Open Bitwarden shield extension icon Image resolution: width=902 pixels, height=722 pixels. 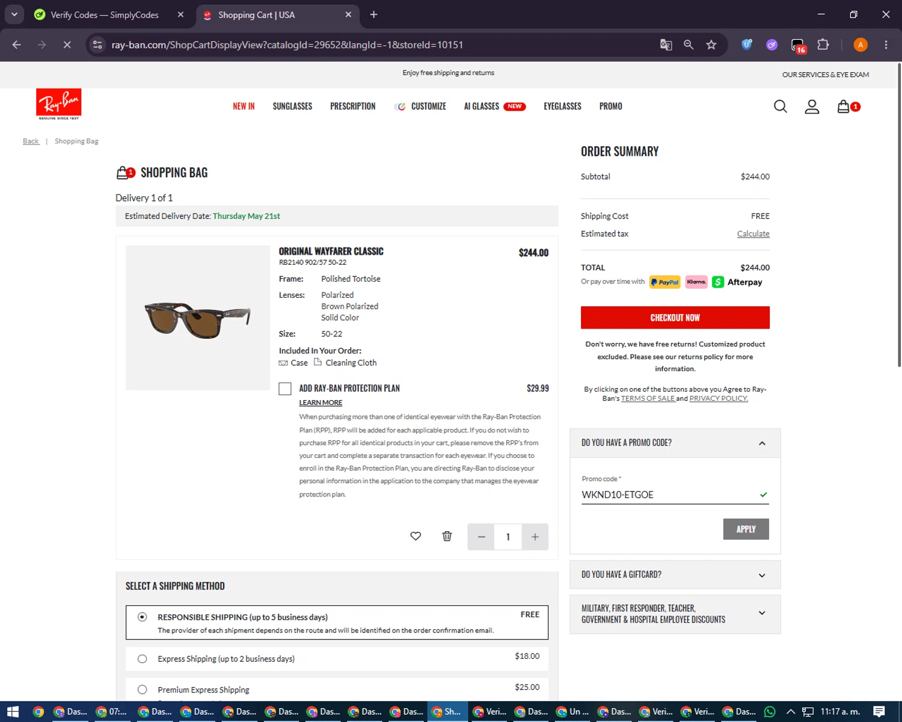746,45
